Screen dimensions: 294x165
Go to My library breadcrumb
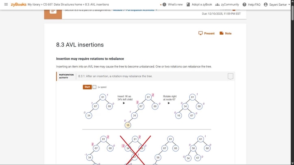34,4
